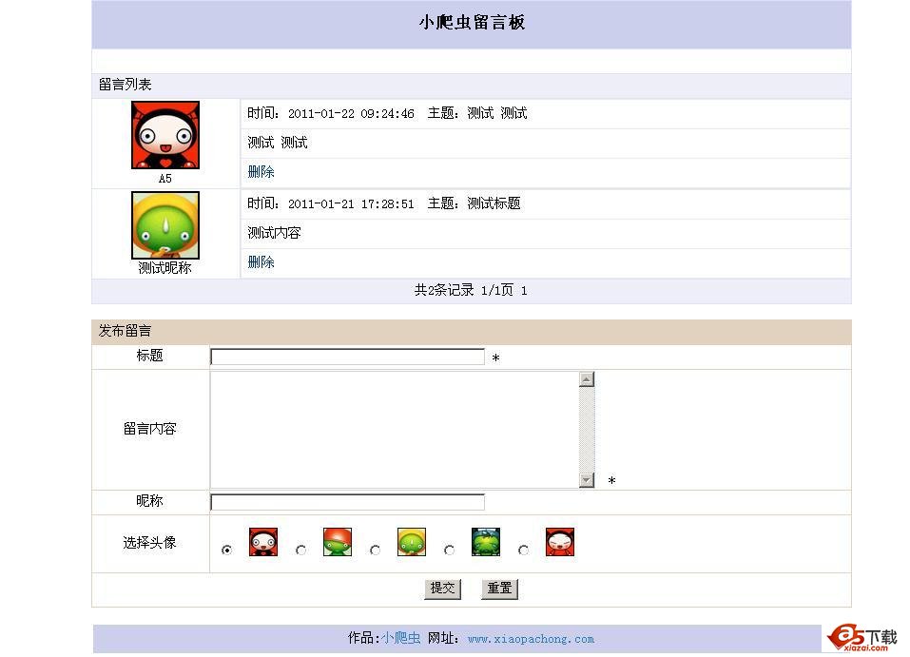Image resolution: width=910 pixels, height=657 pixels.
Task: Click A5's avatar picture
Action: pyautogui.click(x=165, y=135)
